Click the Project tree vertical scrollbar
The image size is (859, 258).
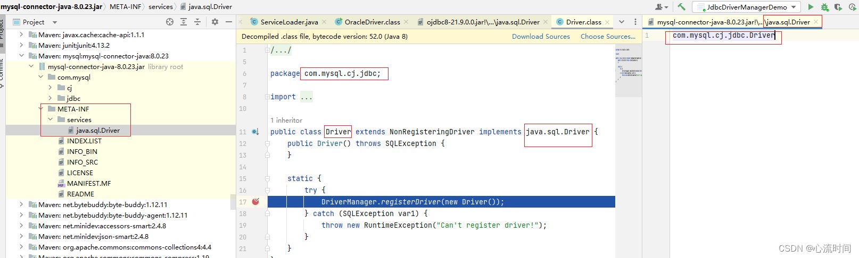click(x=233, y=202)
